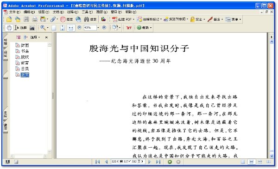Viewport: 278px width, 169px height.
Task: Select the text Select tool
Action: pos(20,28)
